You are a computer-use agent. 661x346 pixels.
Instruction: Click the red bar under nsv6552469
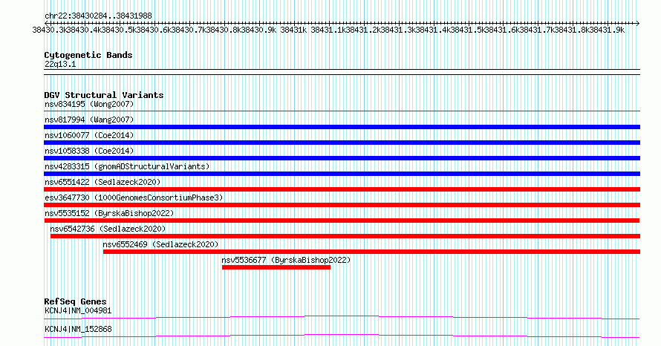coord(371,252)
